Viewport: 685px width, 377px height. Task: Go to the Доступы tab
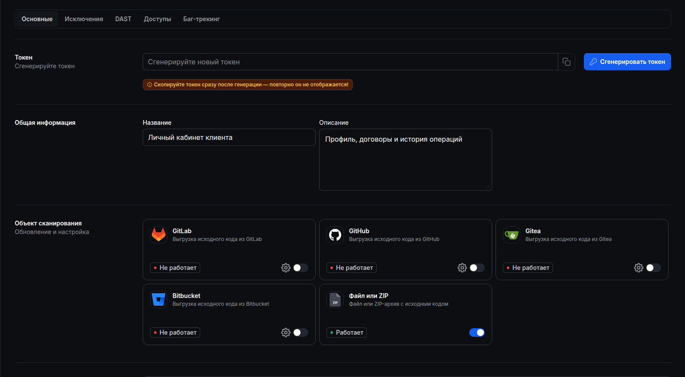click(157, 19)
